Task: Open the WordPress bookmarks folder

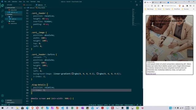Action: click(176, 9)
